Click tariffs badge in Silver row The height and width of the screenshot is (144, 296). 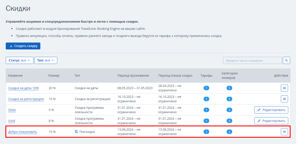point(206,110)
